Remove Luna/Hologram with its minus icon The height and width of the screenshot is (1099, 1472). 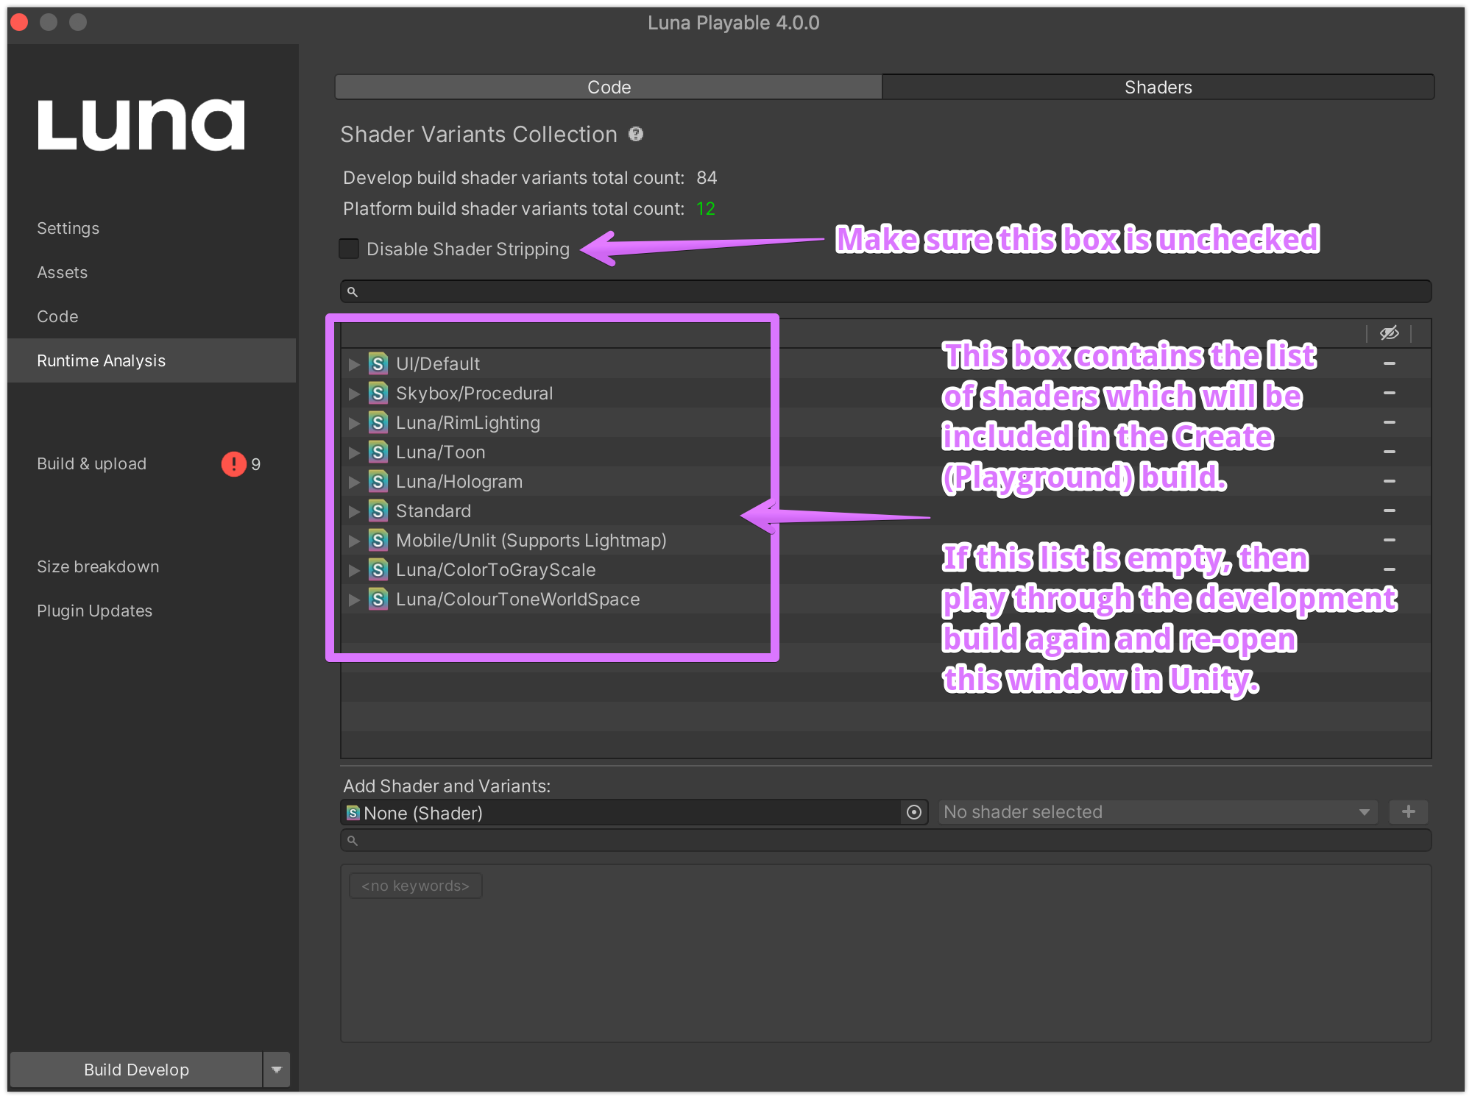point(1390,481)
